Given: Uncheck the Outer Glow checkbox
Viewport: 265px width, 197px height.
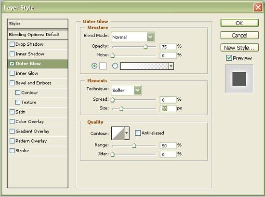Looking at the screenshot, I should 12,64.
